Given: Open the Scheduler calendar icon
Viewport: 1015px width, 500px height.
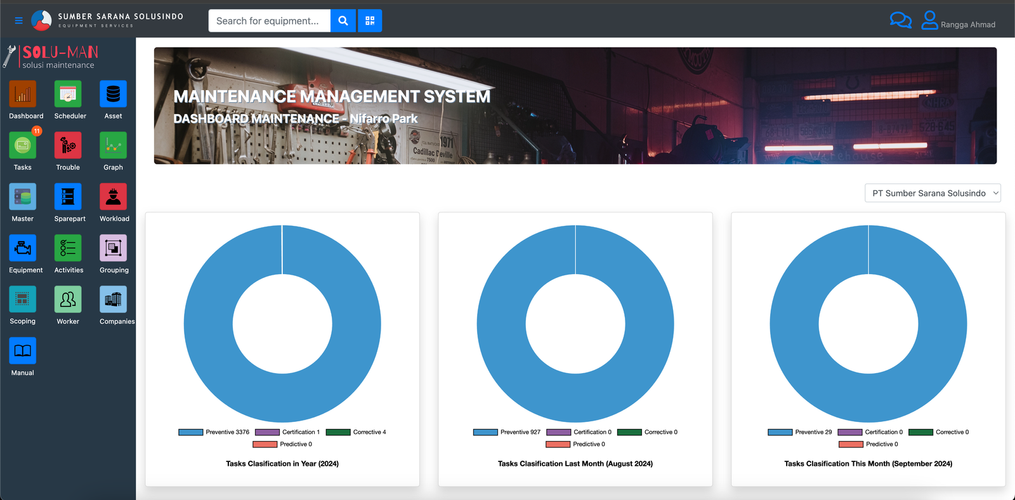Looking at the screenshot, I should (x=68, y=94).
